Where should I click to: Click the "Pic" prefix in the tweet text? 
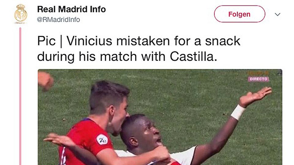pos(46,41)
